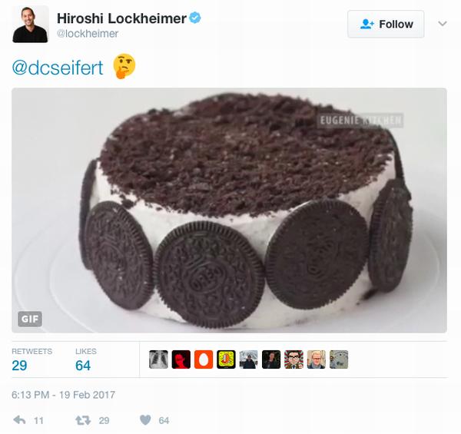Click the red silhouette avatar

point(181,359)
